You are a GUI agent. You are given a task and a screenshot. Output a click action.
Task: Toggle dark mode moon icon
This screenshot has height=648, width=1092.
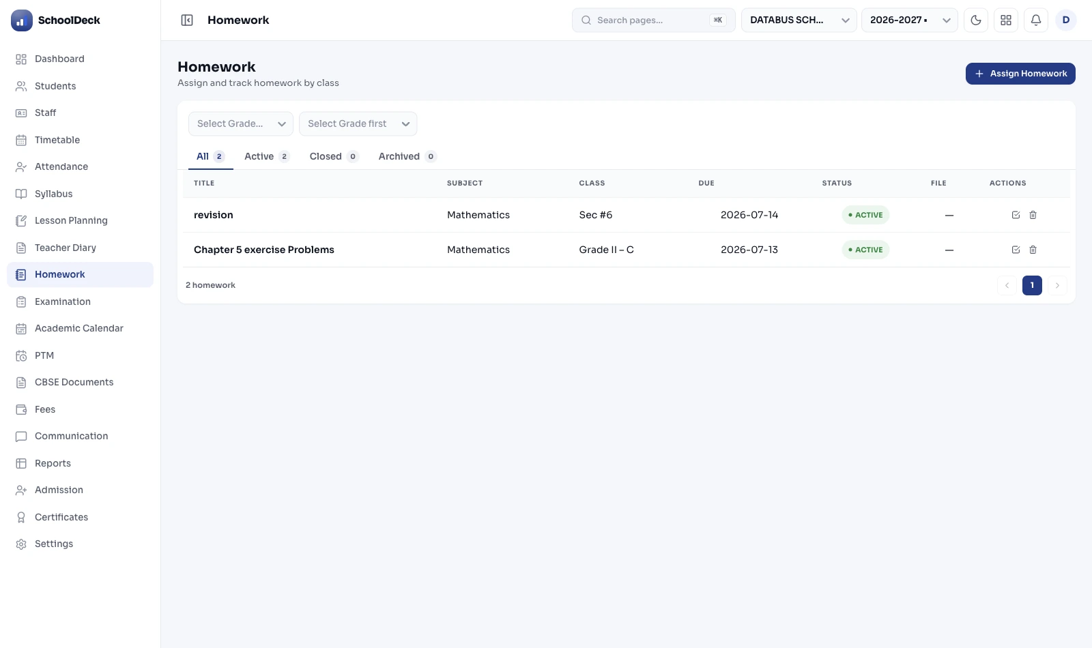point(976,20)
